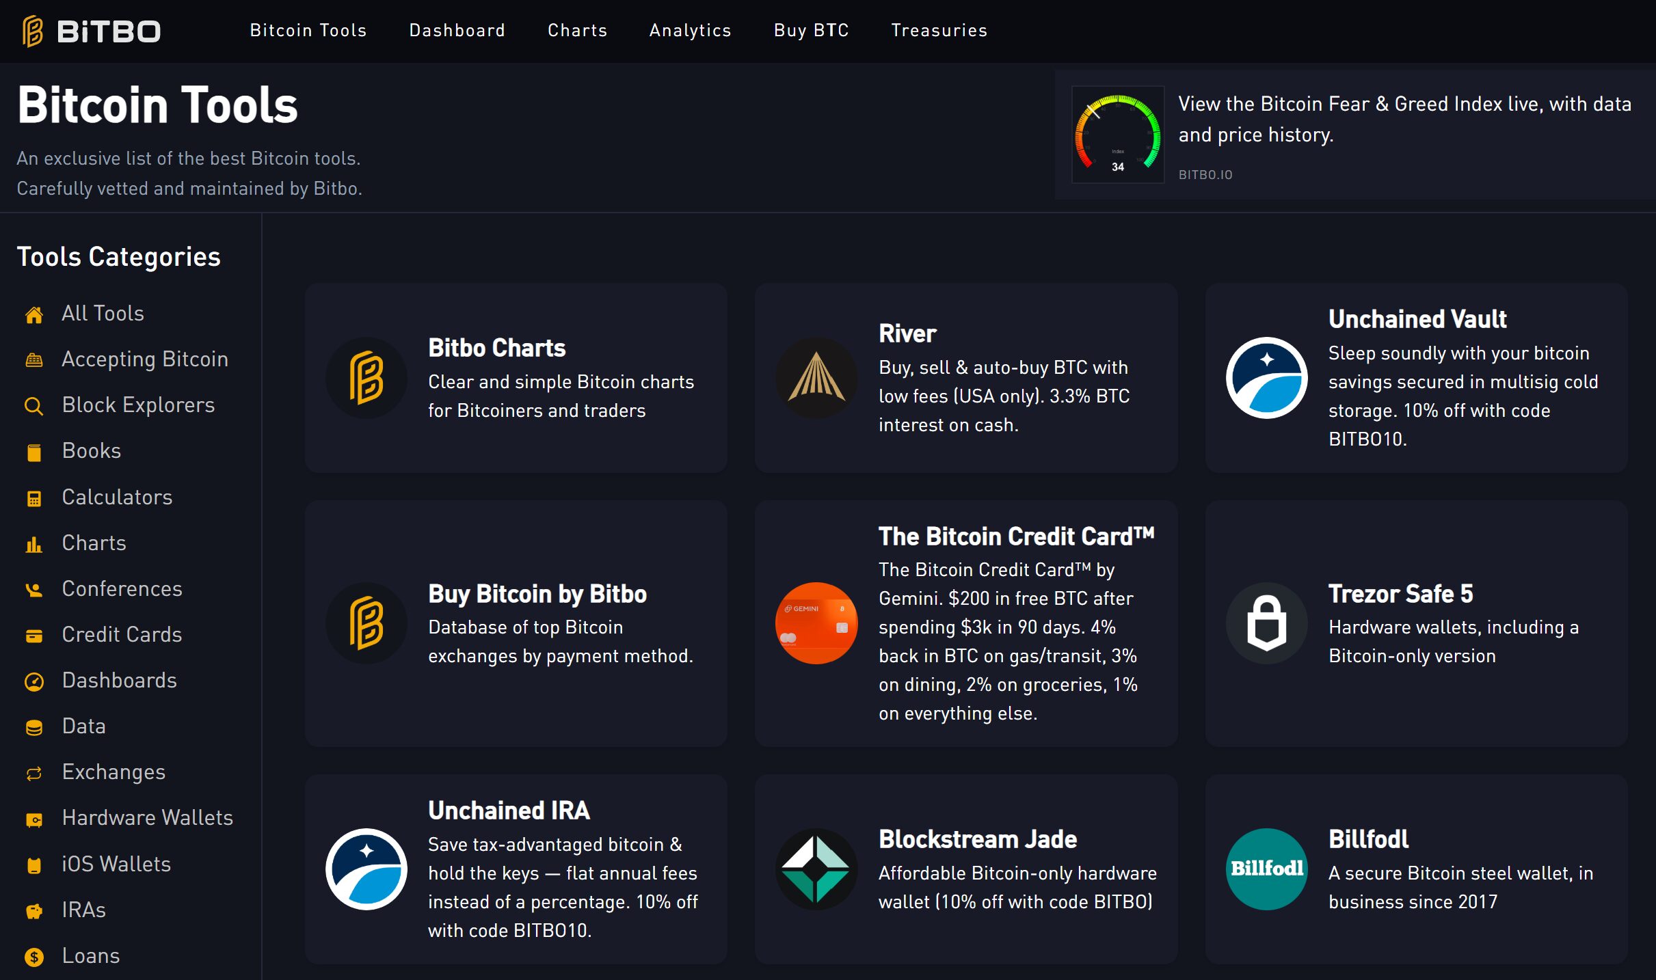Select the Block Explorers magnifier icon
This screenshot has width=1656, height=980.
point(34,406)
